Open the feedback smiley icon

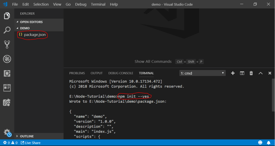coord(260,143)
